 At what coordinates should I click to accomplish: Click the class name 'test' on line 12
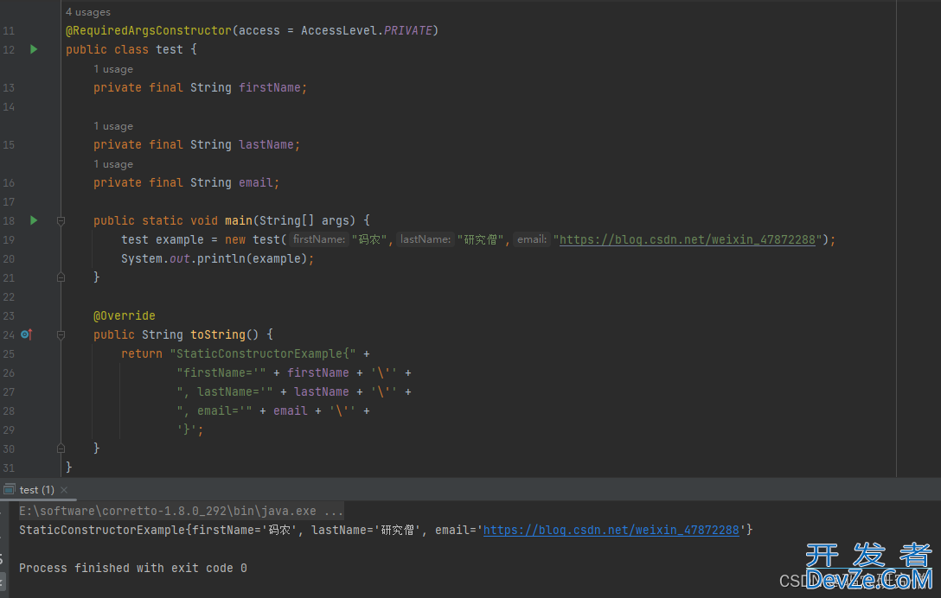pos(170,49)
